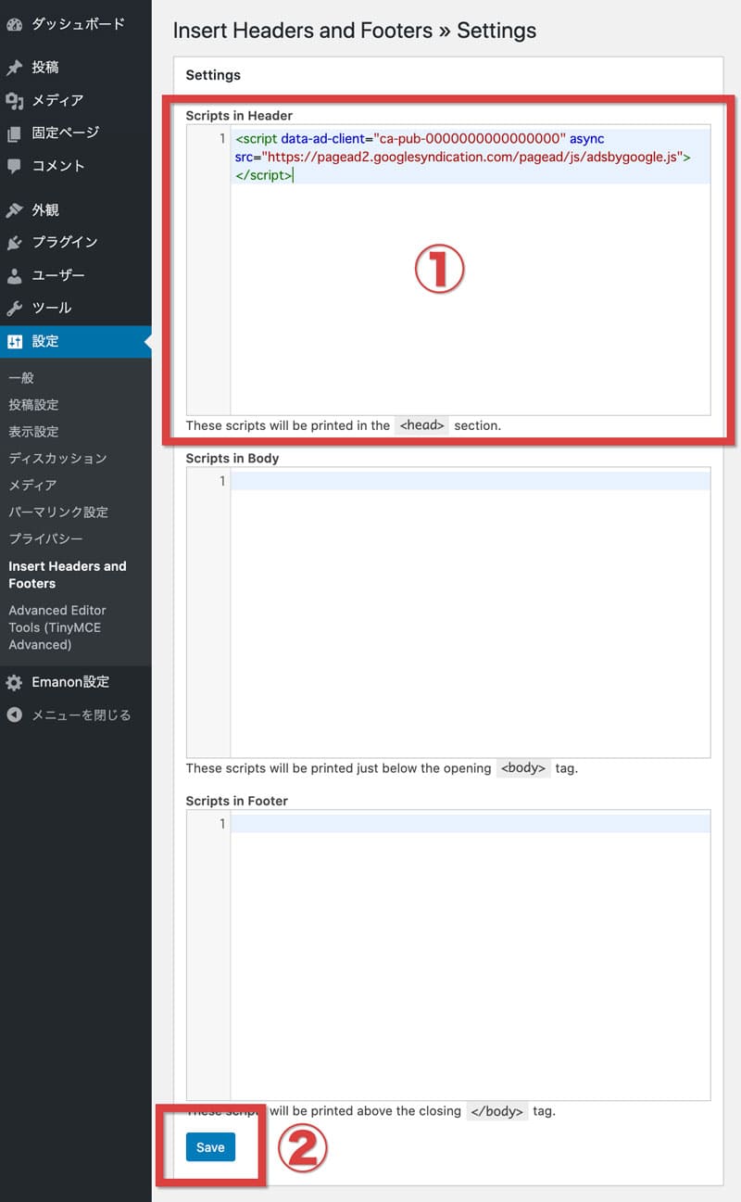
Task: Click the </body> code tag in description
Action: 496,1110
